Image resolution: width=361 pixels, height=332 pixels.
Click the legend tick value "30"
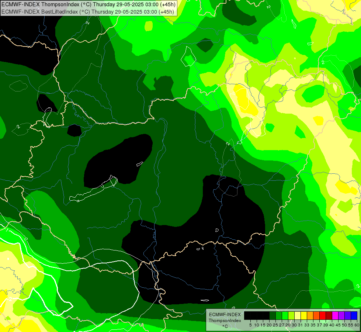295,325
